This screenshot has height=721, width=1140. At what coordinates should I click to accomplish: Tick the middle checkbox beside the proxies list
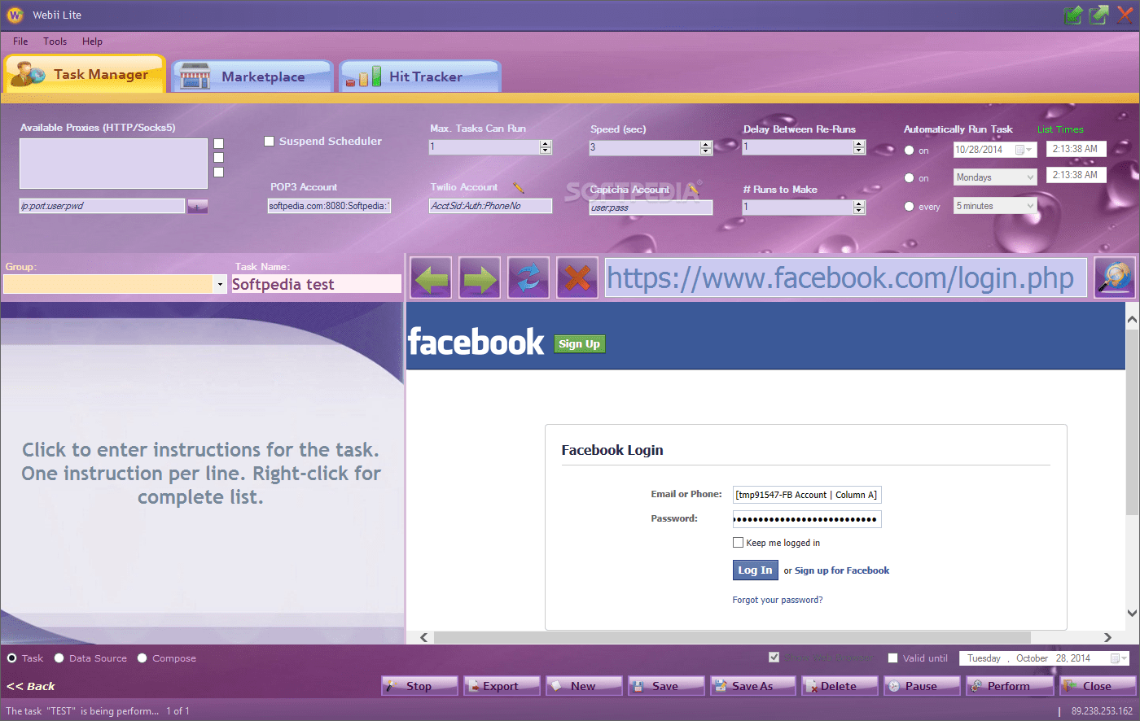[218, 158]
